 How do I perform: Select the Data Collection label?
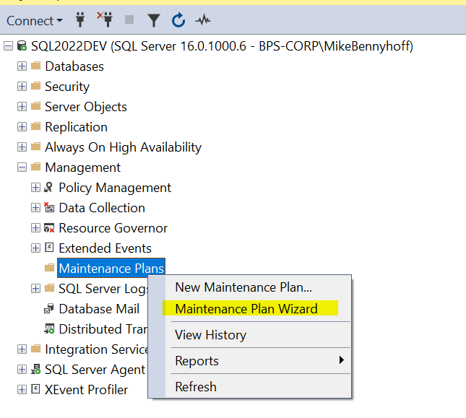102,208
